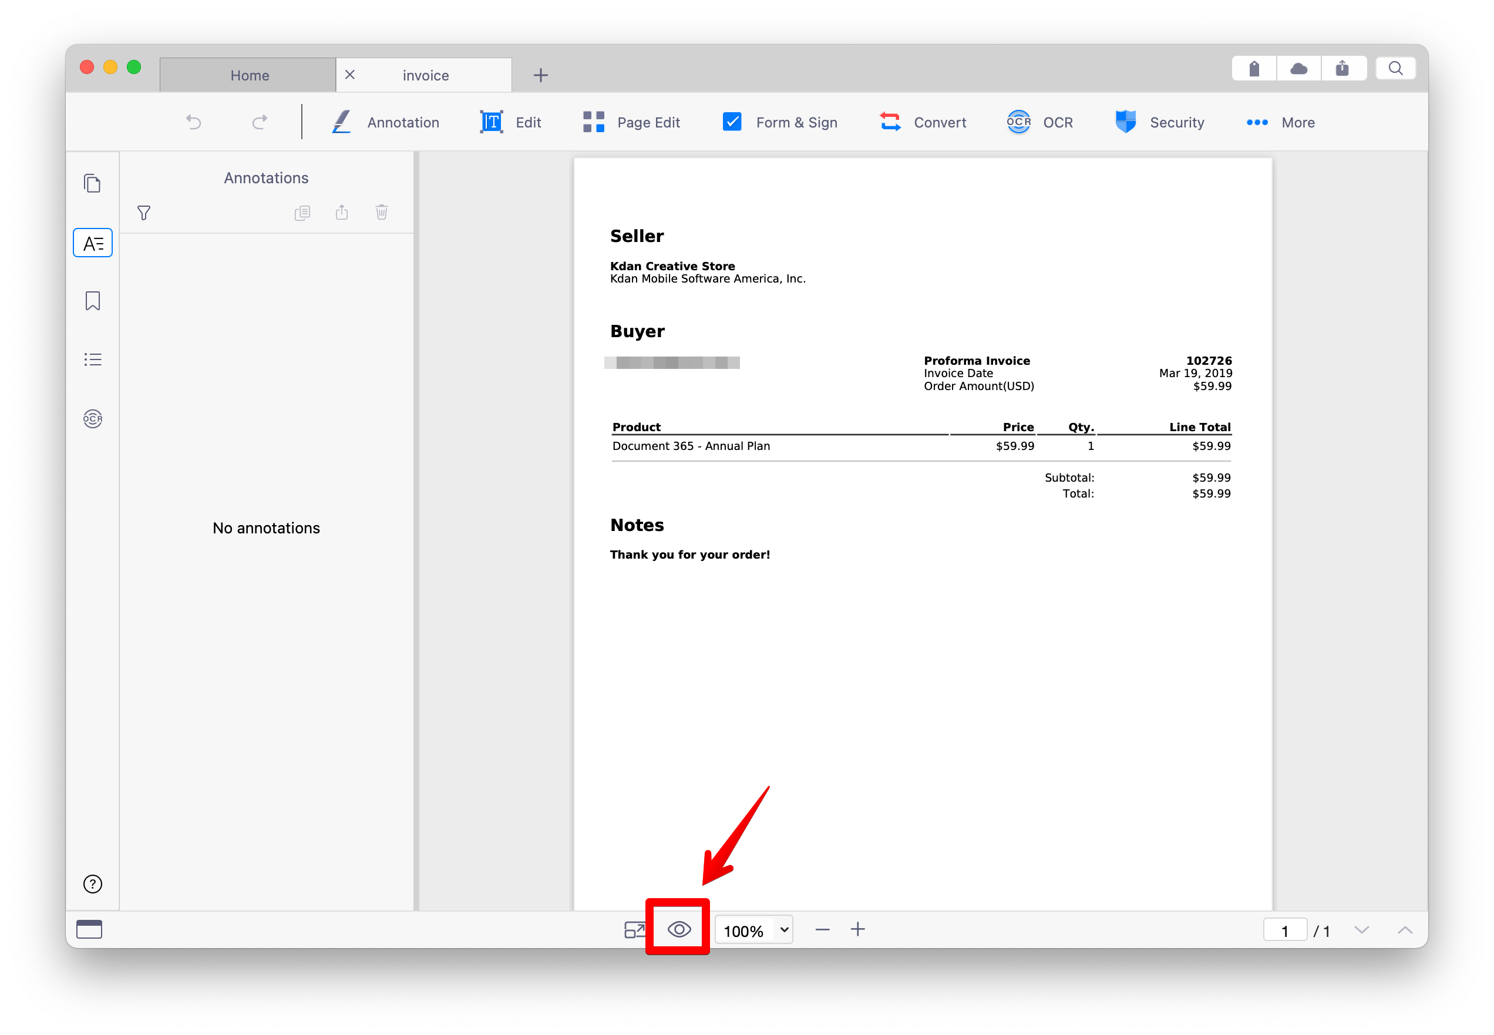Click the Thank you for your order! text
This screenshot has height=1035, width=1494.
coord(689,555)
